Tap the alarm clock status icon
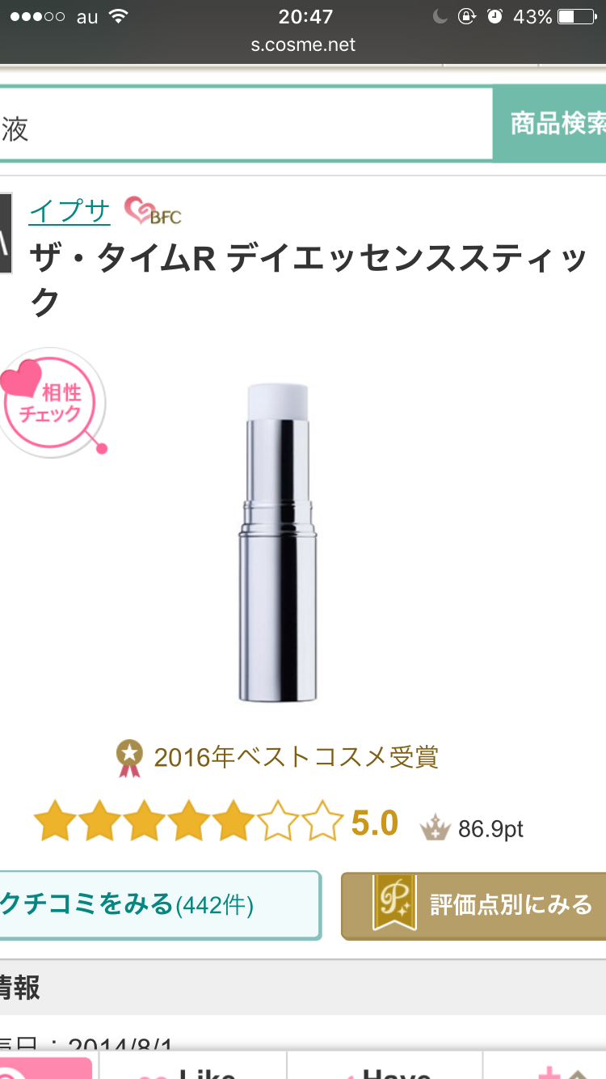The height and width of the screenshot is (1079, 606). coord(495,16)
